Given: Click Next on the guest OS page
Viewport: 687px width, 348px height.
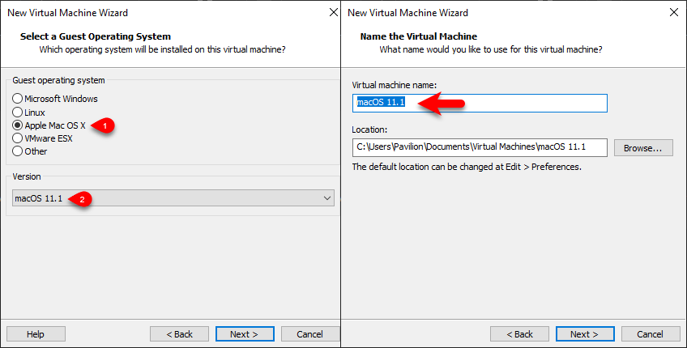Looking at the screenshot, I should click(x=245, y=334).
